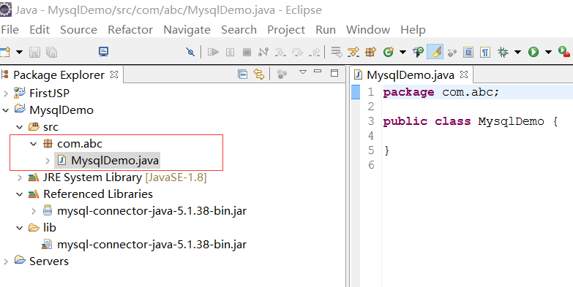Viewport: 573px width, 287px height.
Task: Minimize the Package Explorer panel
Action: (318, 71)
